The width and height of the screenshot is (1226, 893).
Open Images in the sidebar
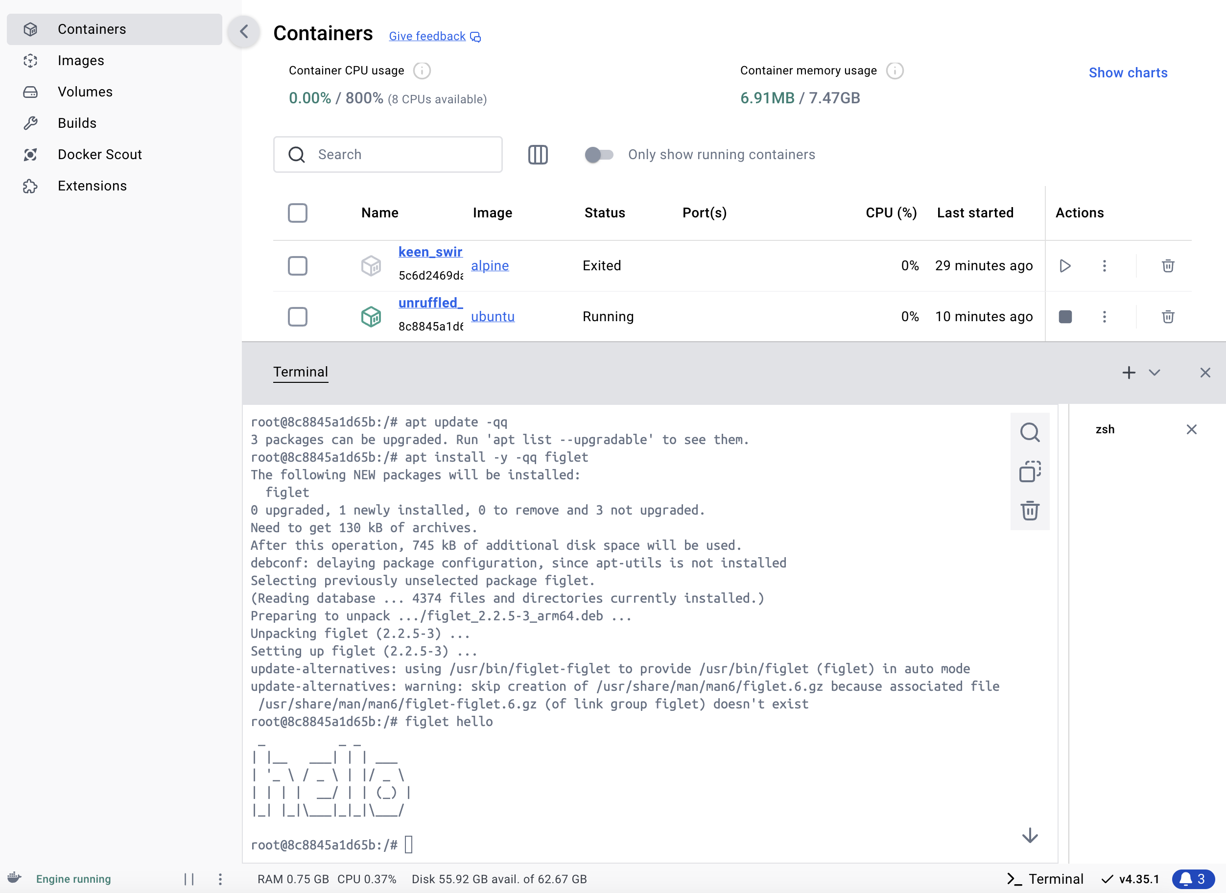click(81, 61)
